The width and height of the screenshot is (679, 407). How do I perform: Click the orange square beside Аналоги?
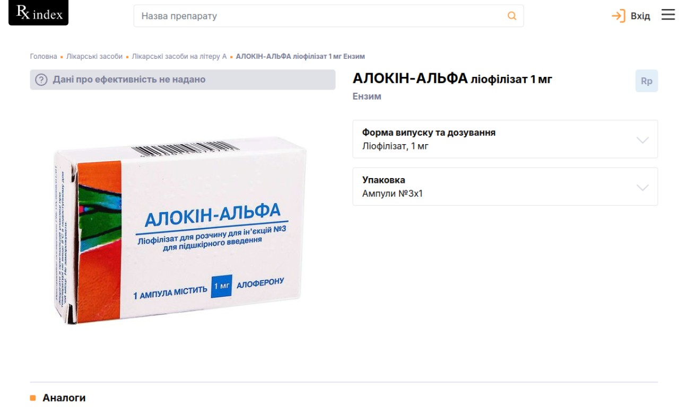(33, 397)
